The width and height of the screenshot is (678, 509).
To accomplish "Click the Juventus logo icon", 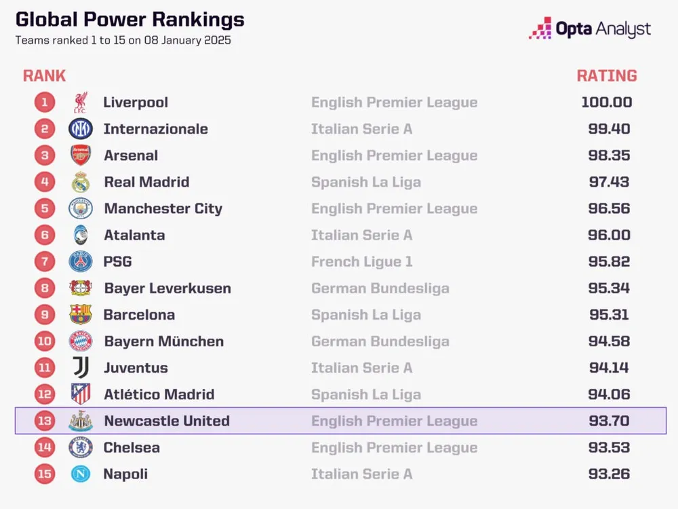I will pyautogui.click(x=81, y=368).
